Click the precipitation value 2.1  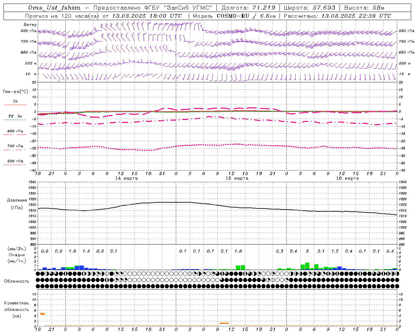321,251
